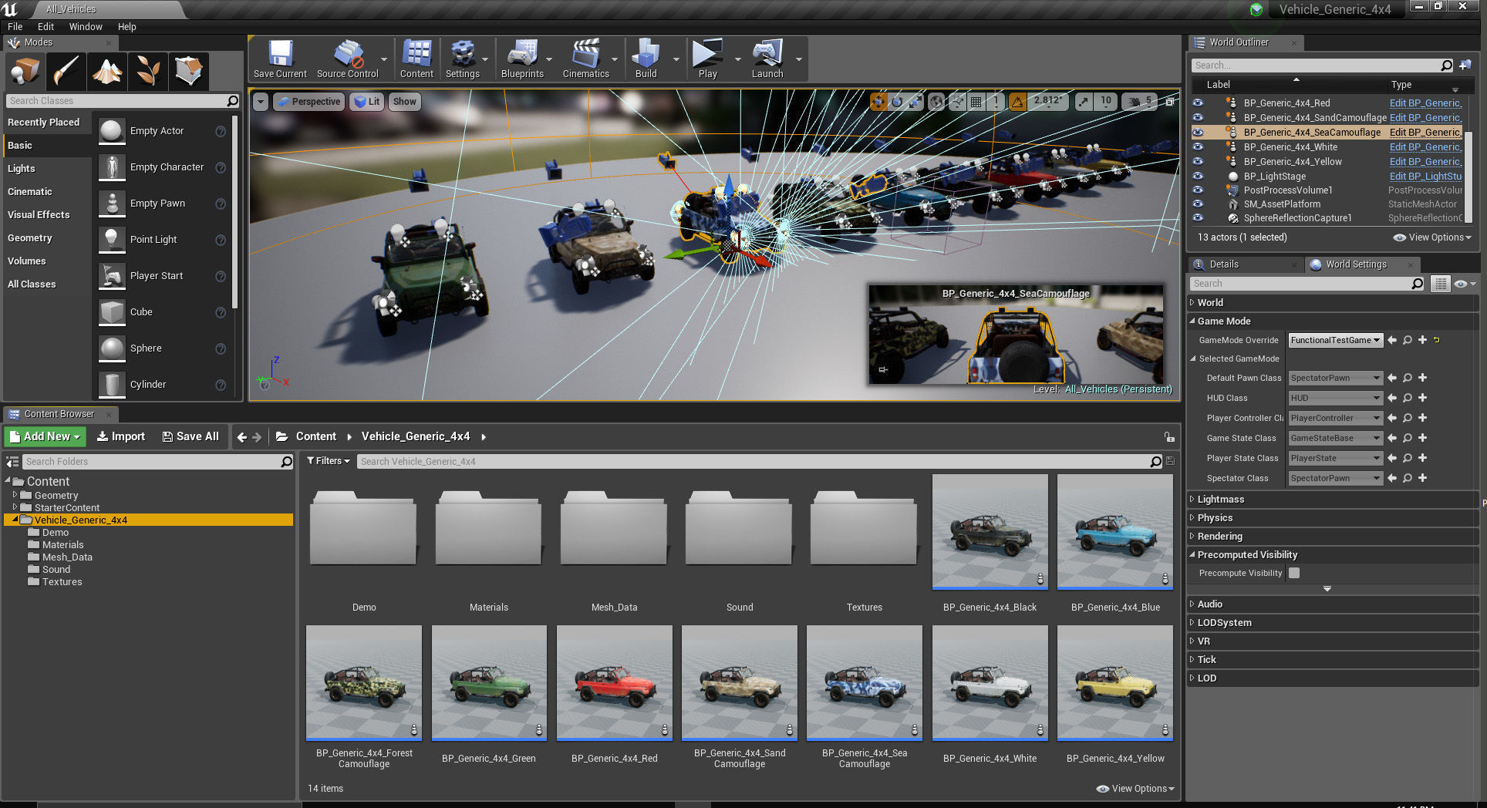Screen dimensions: 1487x808
Task: Toggle visibility of BP_Generic_4x4_Red actor
Action: (x=1198, y=103)
